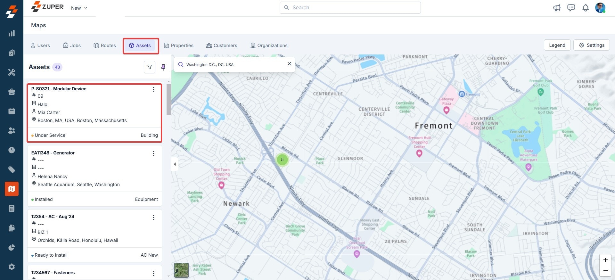This screenshot has width=615, height=280.
Task: Click the Seattle Aquarium address text
Action: (x=78, y=185)
